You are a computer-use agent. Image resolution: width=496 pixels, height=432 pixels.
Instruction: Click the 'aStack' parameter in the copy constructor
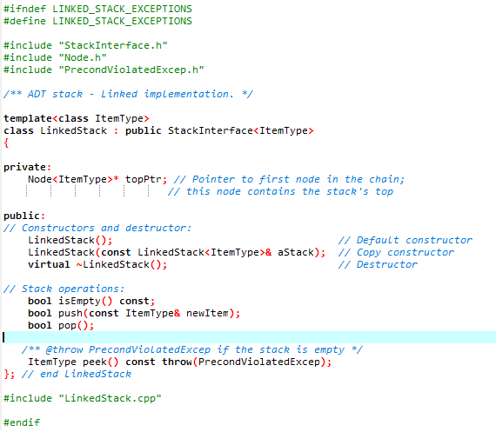click(x=296, y=252)
